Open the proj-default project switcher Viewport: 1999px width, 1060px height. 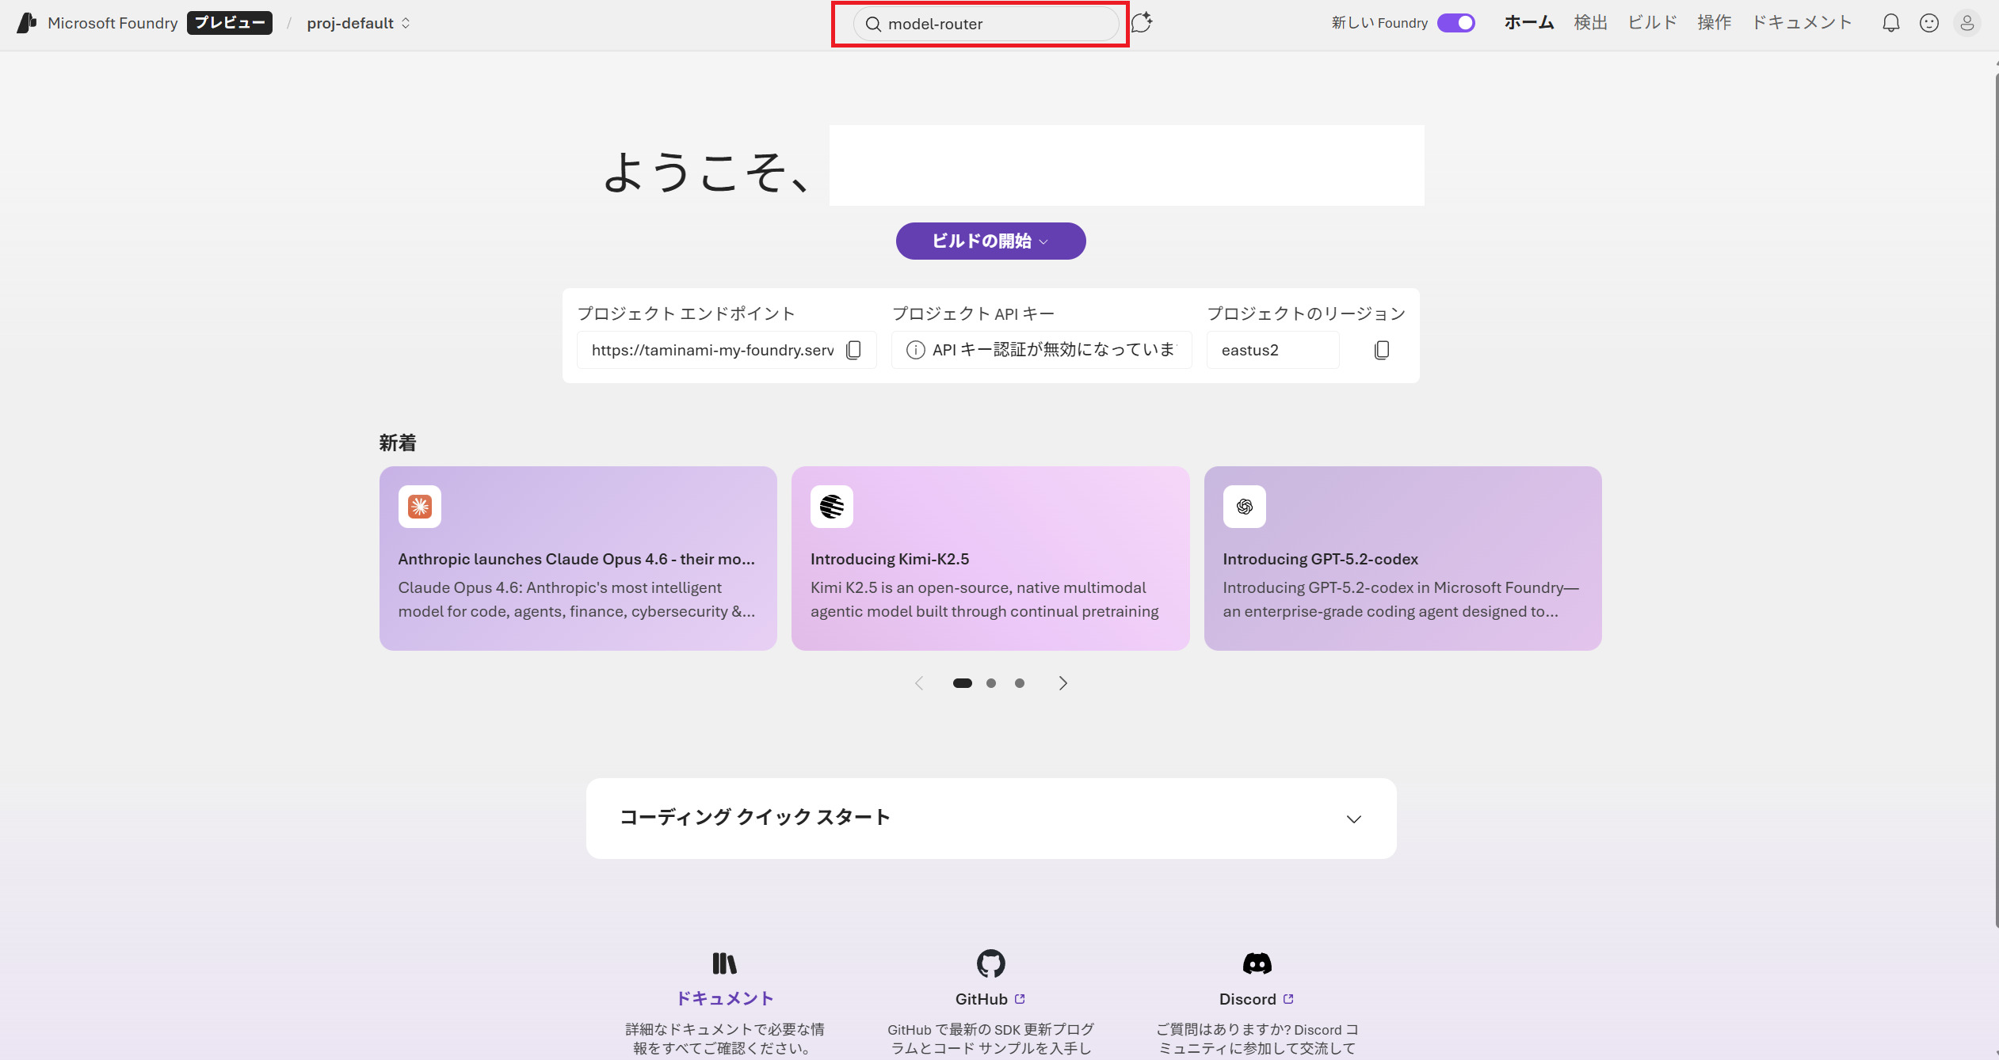[x=358, y=23]
